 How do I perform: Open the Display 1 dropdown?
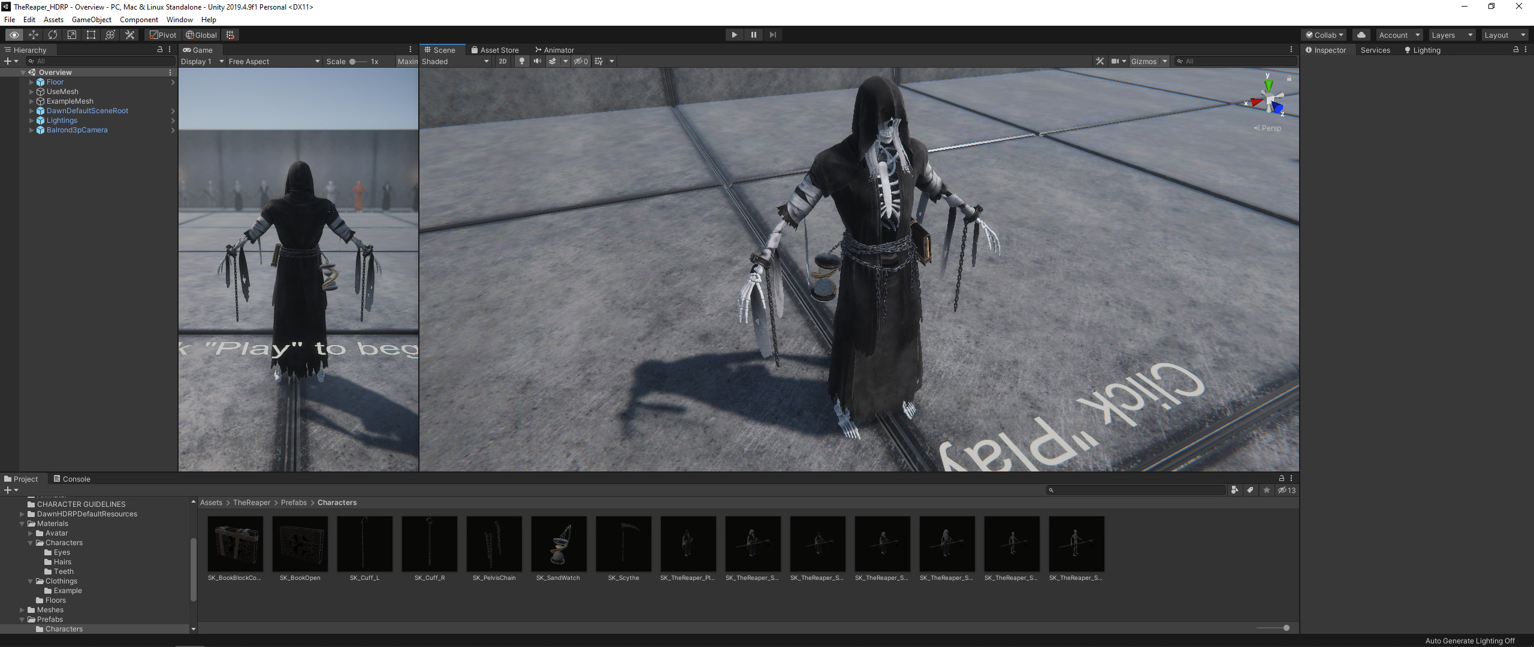[203, 61]
